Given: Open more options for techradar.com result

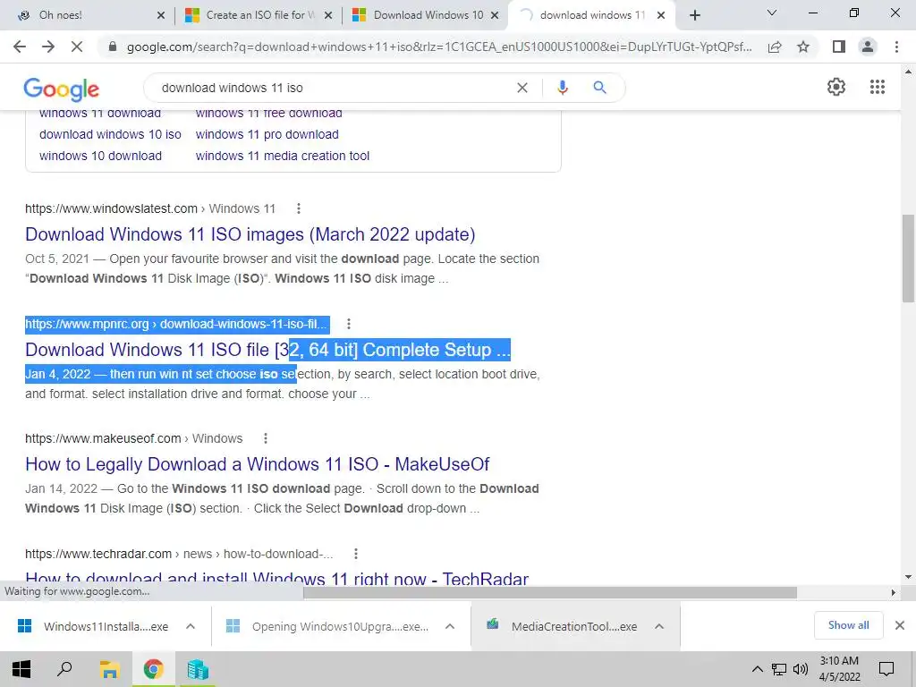Looking at the screenshot, I should [x=356, y=554].
